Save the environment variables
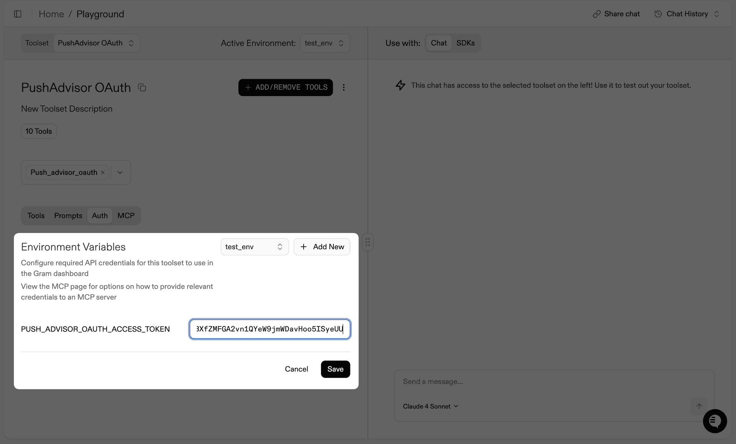The width and height of the screenshot is (736, 444). pos(335,369)
